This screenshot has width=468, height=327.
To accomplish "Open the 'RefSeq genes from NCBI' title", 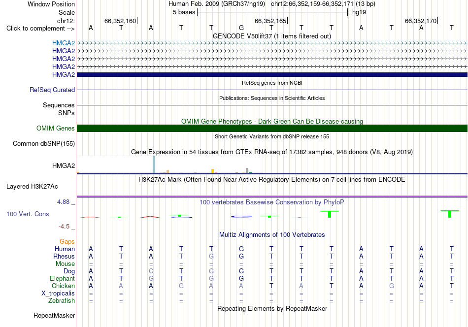I will pyautogui.click(x=272, y=83).
